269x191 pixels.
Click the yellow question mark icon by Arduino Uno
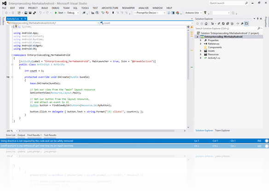tap(205, 13)
